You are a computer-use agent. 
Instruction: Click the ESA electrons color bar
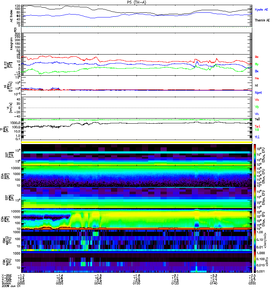[255, 219]
